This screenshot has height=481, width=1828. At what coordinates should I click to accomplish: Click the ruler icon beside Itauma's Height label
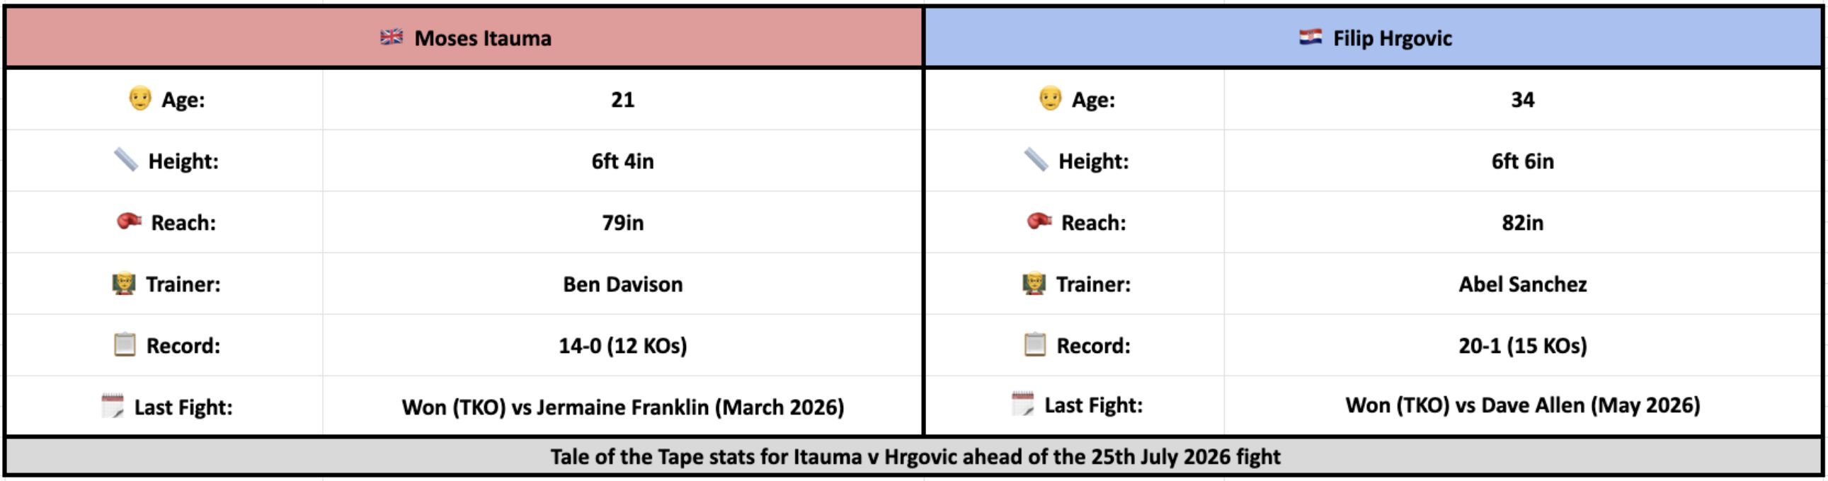click(x=125, y=160)
